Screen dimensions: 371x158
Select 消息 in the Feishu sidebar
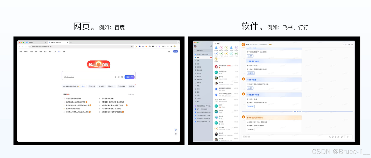pyautogui.click(x=204, y=58)
